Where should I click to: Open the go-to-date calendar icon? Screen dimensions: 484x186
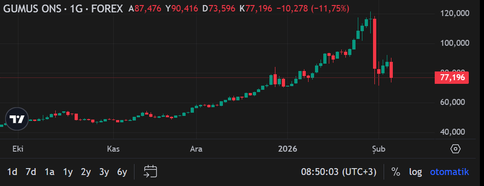(150, 172)
